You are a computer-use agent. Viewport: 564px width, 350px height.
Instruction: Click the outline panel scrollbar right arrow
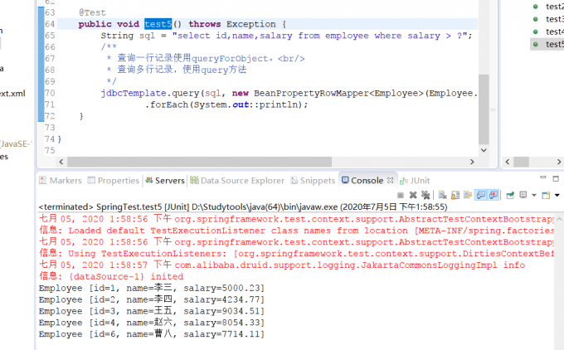point(559,162)
